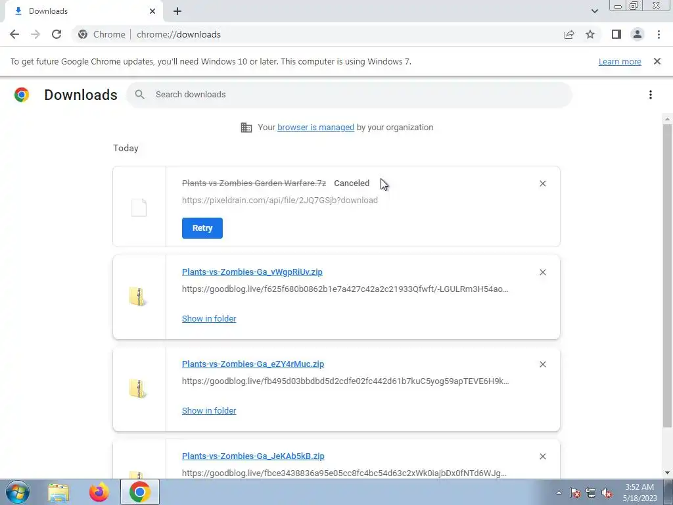Launch Firefox from the taskbar
Viewport: 673px width, 505px height.
click(99, 493)
